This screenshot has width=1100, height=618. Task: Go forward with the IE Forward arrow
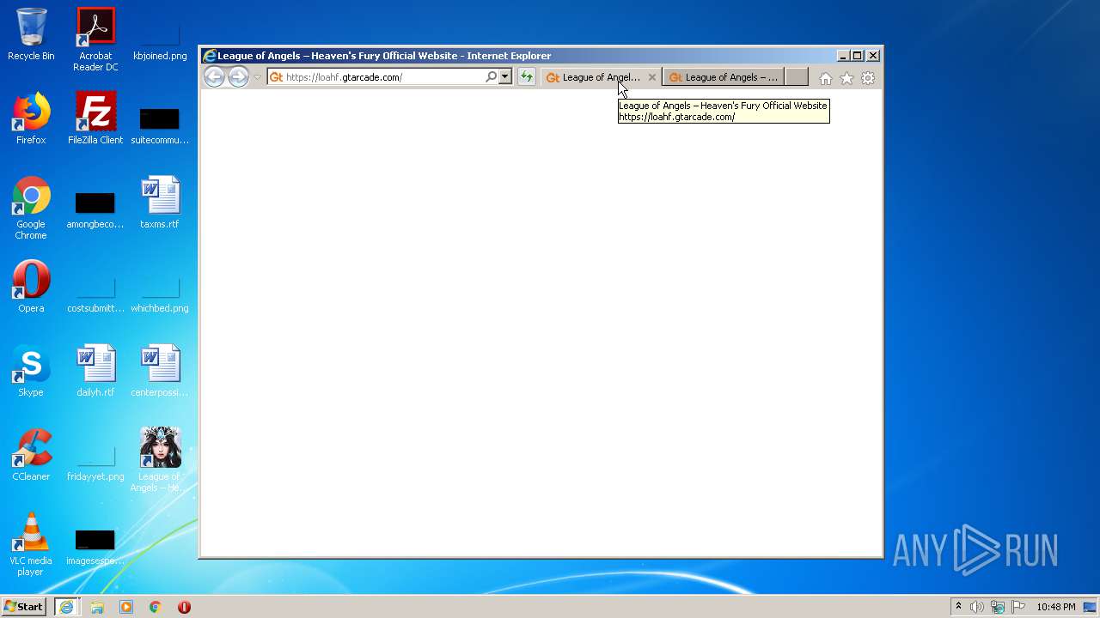pos(238,77)
